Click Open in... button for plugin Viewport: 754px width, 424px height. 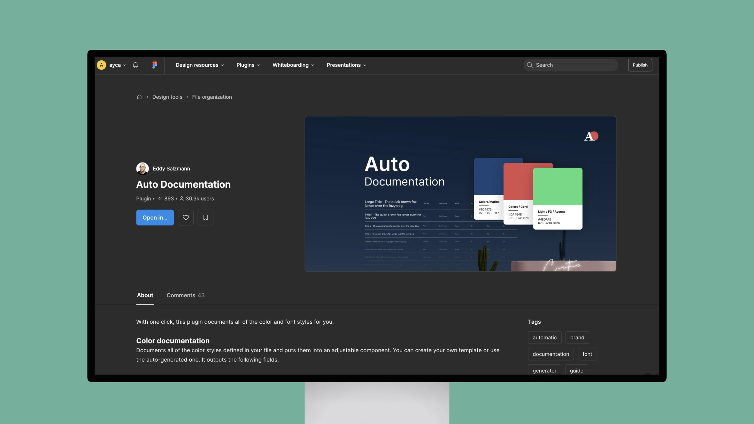[x=154, y=217]
